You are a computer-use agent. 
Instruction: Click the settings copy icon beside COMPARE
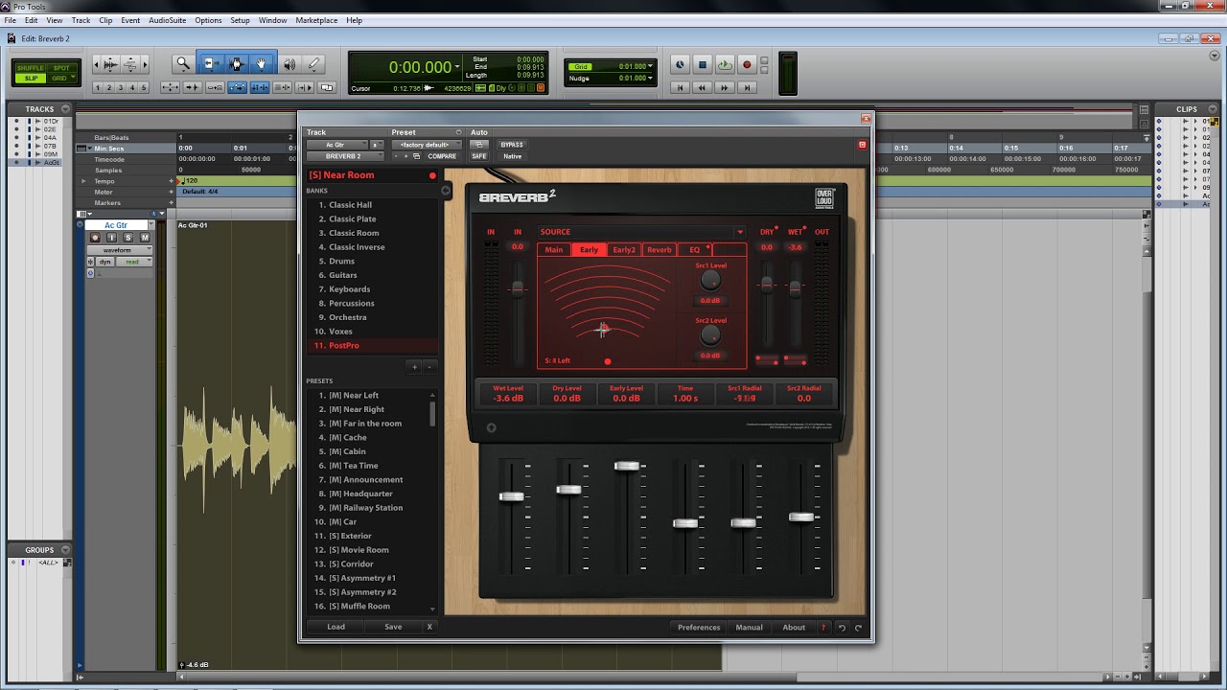pos(417,156)
